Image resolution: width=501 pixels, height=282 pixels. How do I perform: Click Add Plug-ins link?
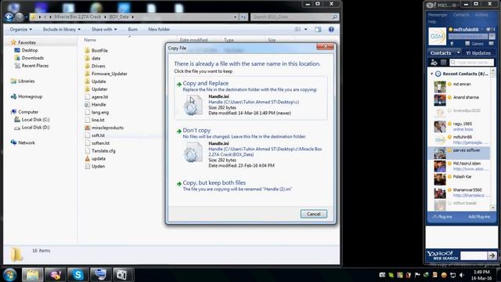[479, 217]
